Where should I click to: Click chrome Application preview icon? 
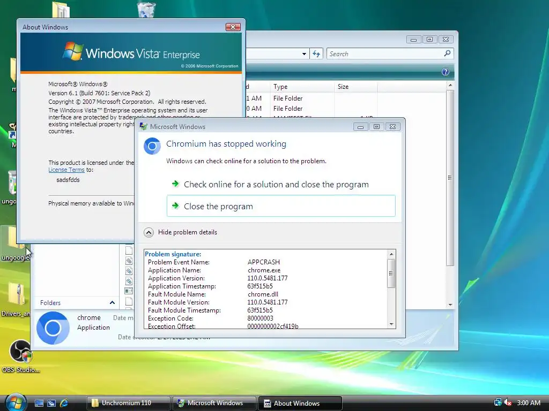tap(53, 328)
